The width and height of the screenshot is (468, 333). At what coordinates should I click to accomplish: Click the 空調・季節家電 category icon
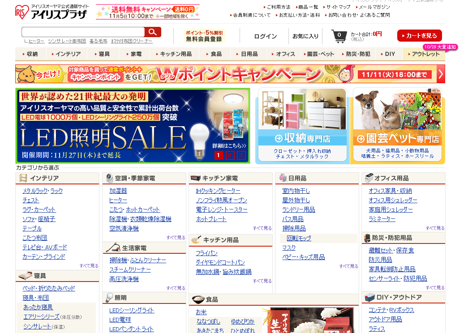point(110,178)
